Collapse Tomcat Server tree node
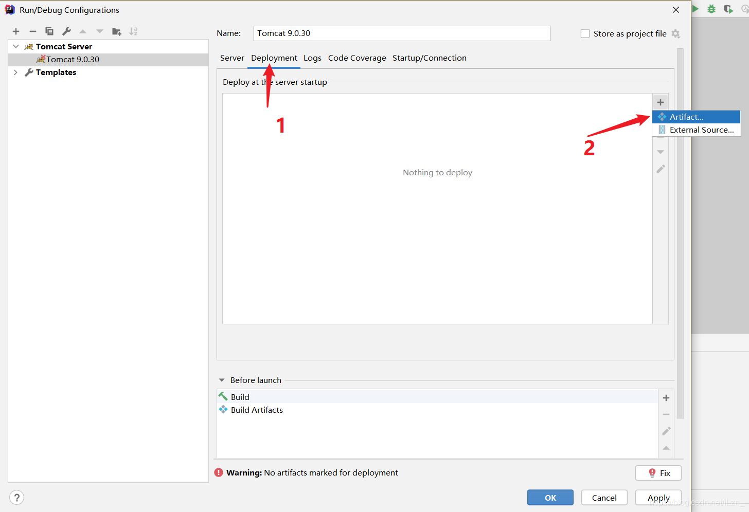Screen dimensions: 749x512 [16, 46]
